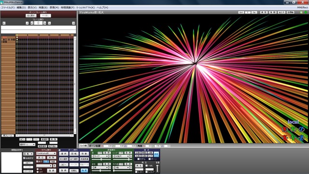Open the 表示(V) menu
Image resolution: width=309 pixels, height=174 pixels.
tap(32, 8)
